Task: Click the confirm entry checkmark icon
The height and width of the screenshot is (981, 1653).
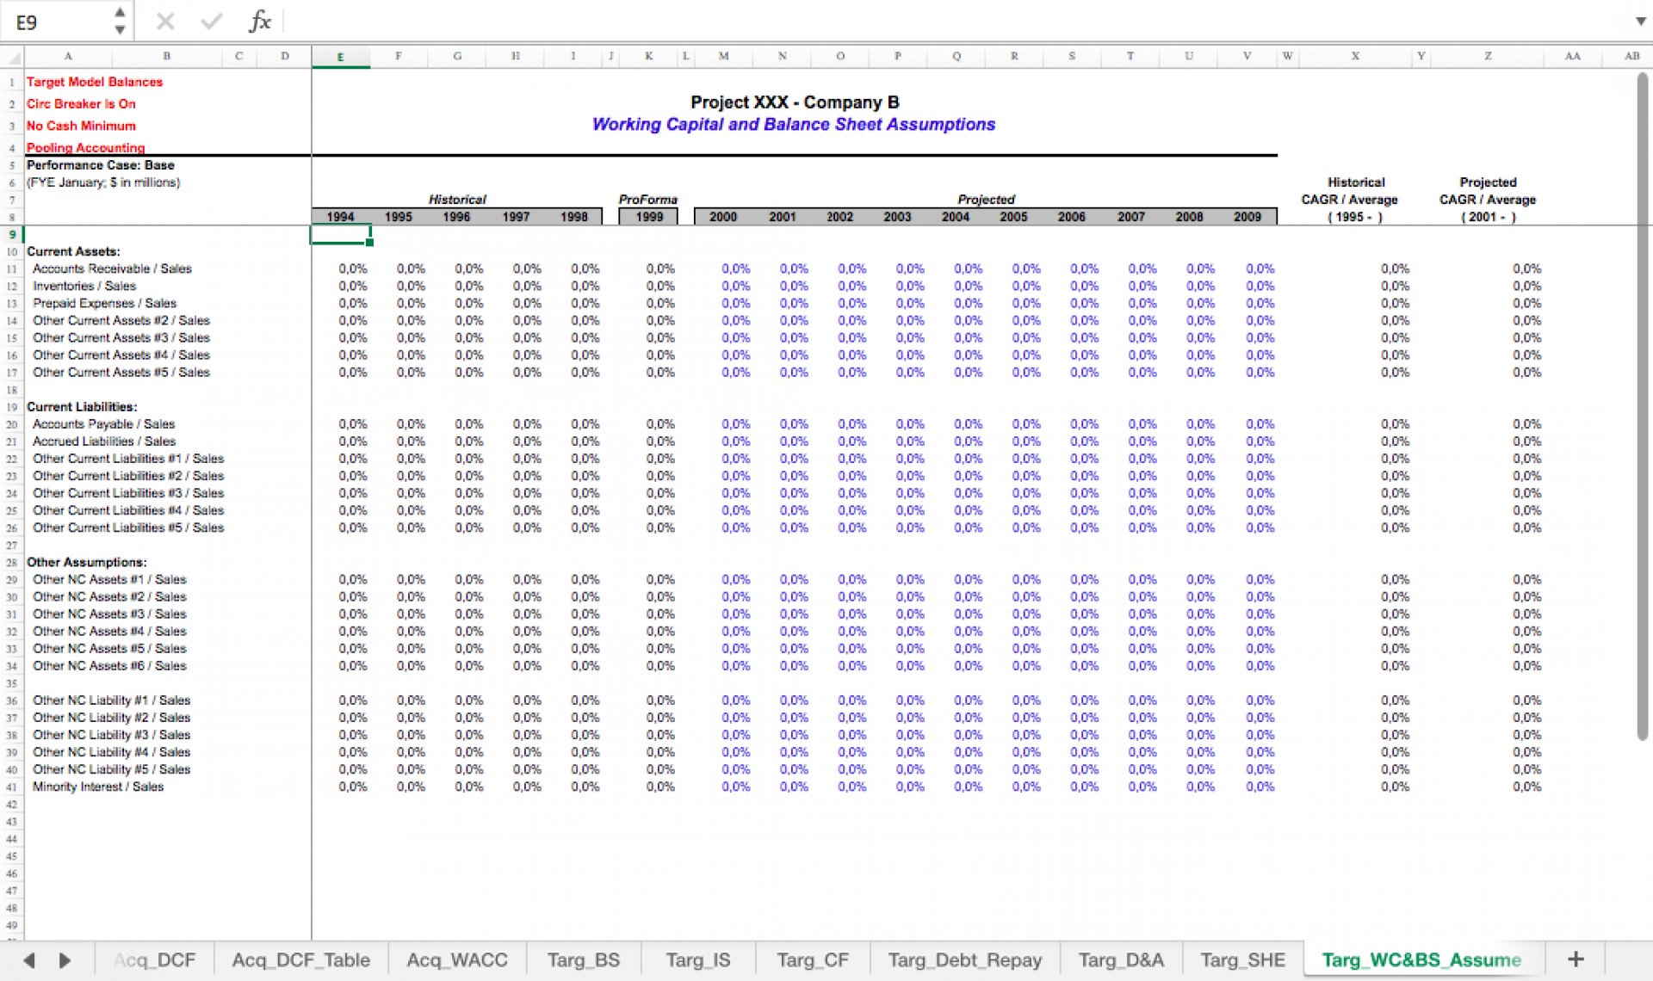Action: pos(212,22)
